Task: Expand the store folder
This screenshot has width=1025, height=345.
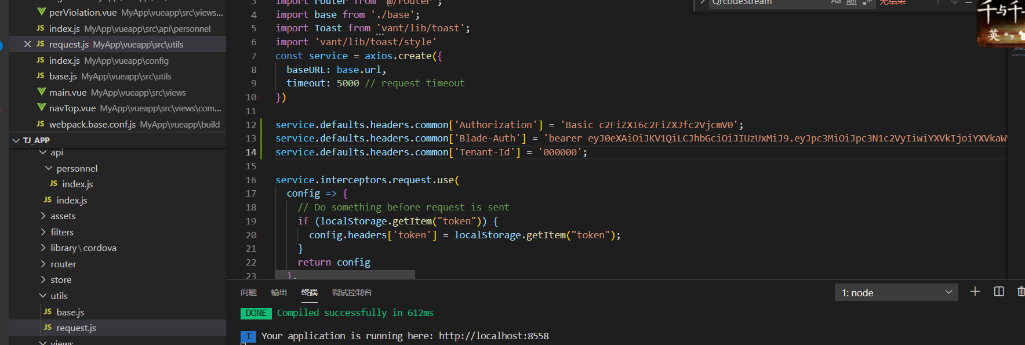Action: click(x=43, y=279)
